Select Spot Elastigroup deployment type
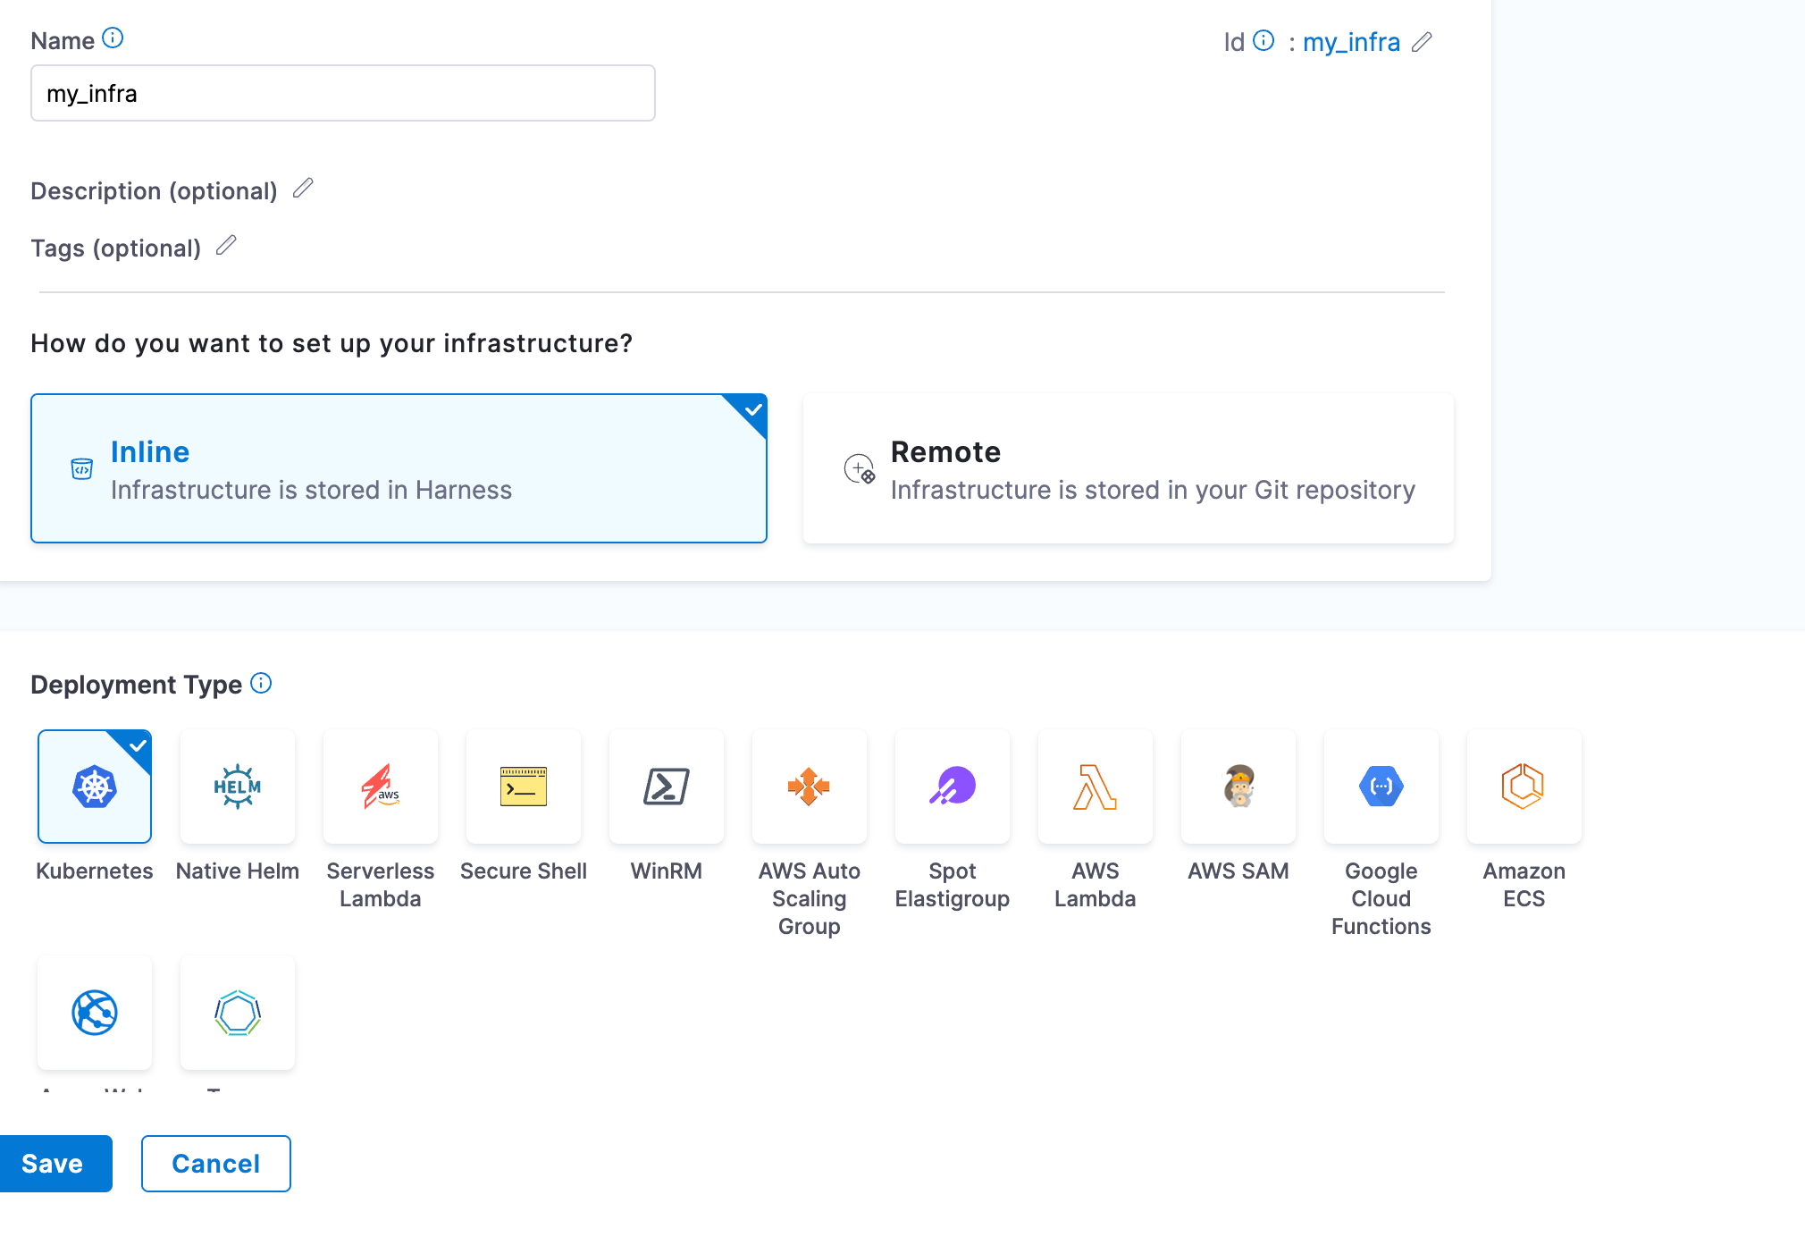Image resolution: width=1805 pixels, height=1237 pixels. 953,787
